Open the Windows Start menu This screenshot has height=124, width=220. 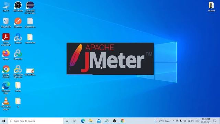[x=4, y=121]
